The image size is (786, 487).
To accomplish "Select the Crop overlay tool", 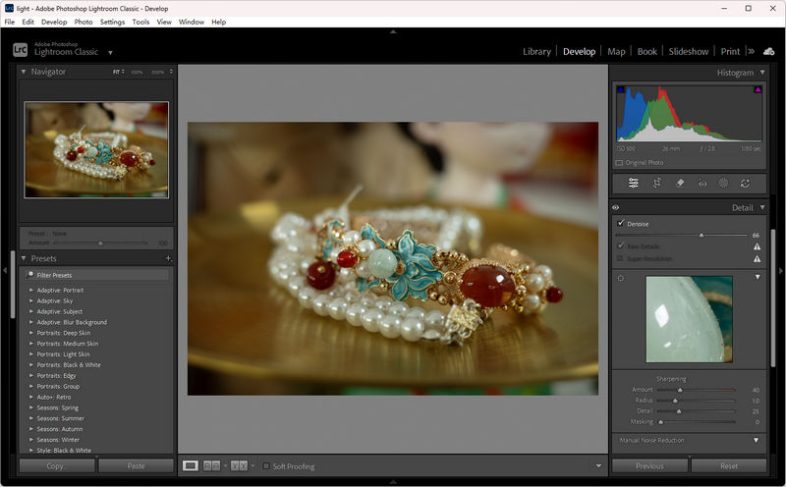I will tap(657, 183).
